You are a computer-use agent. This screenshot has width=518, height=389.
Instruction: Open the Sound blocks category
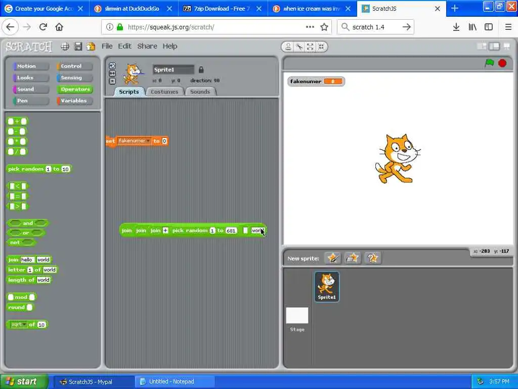pos(30,89)
